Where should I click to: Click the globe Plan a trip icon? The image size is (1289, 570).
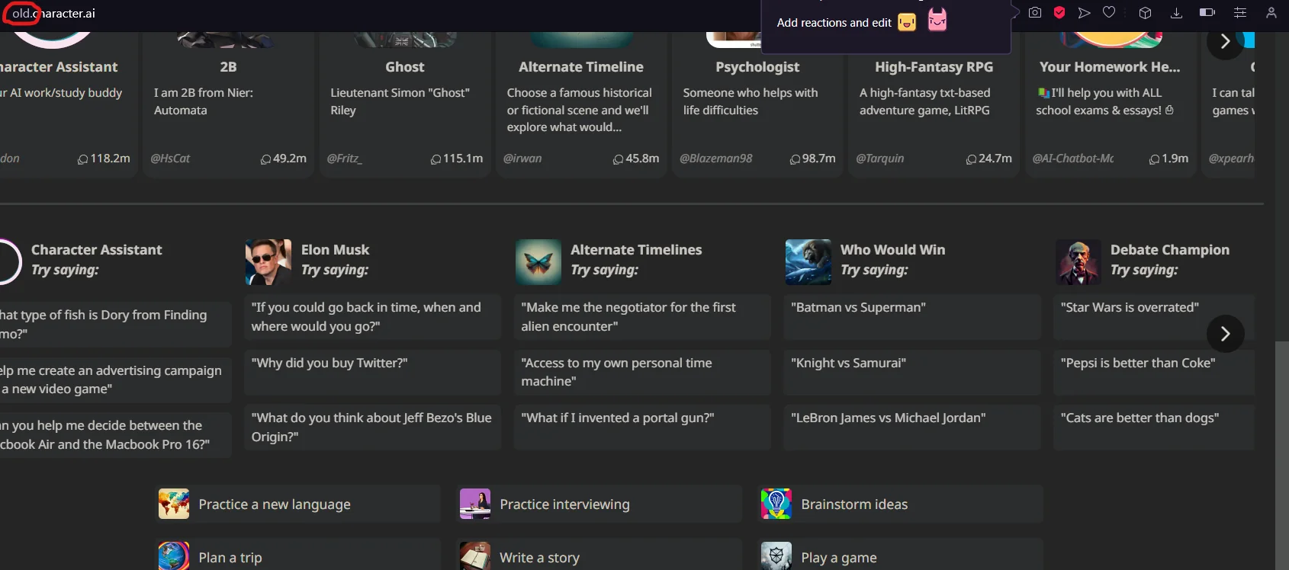click(x=174, y=556)
